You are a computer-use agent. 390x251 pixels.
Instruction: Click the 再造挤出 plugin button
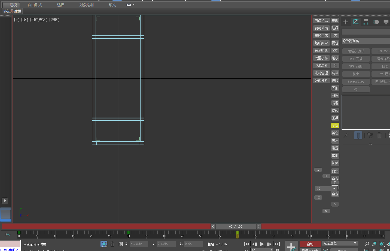321,21
